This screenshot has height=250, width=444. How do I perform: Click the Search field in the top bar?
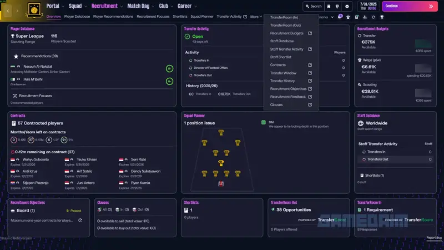pyautogui.click(x=313, y=6)
